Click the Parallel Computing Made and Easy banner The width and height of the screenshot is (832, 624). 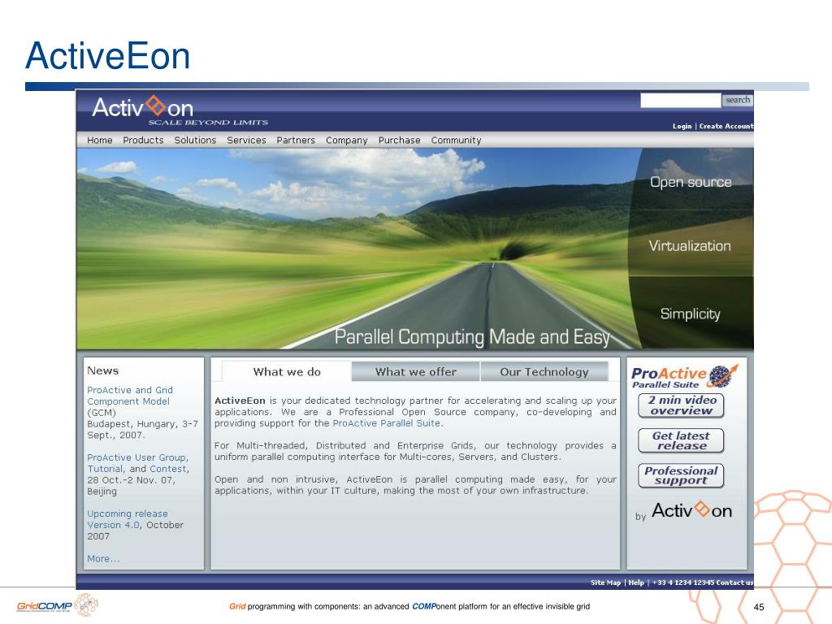click(472, 337)
